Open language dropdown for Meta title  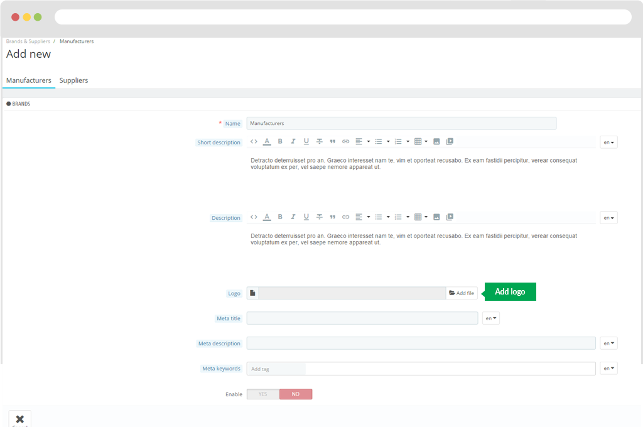coord(491,318)
